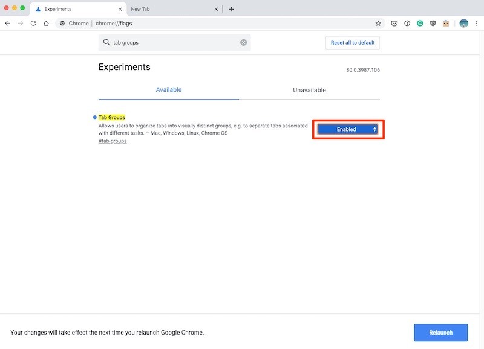Go back to the previous page

click(8, 24)
